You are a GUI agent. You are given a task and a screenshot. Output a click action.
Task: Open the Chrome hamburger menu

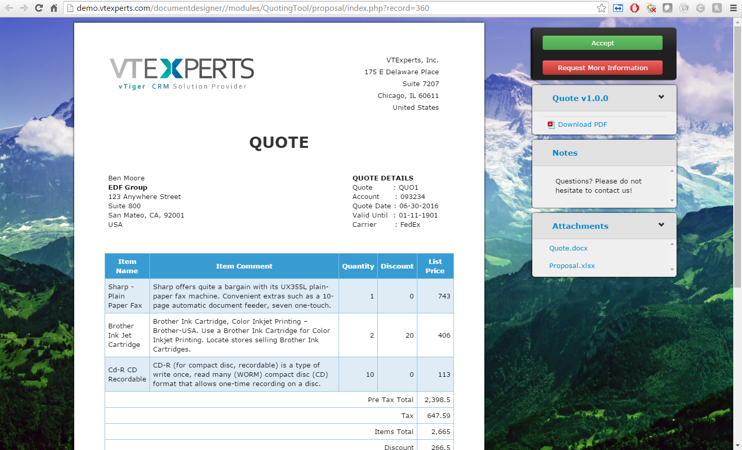coord(733,8)
